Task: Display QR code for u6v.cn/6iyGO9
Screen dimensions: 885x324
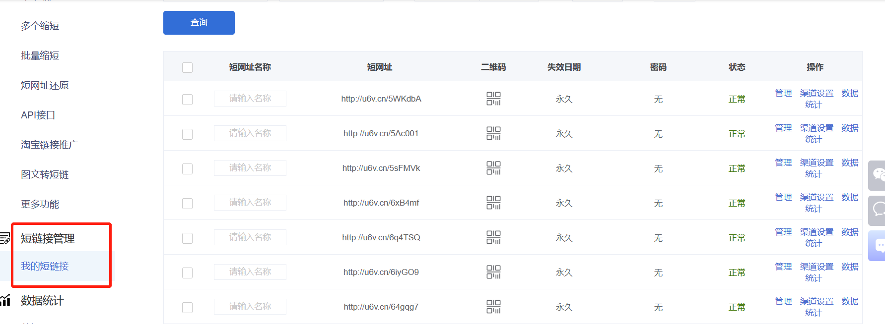Action: tap(493, 272)
